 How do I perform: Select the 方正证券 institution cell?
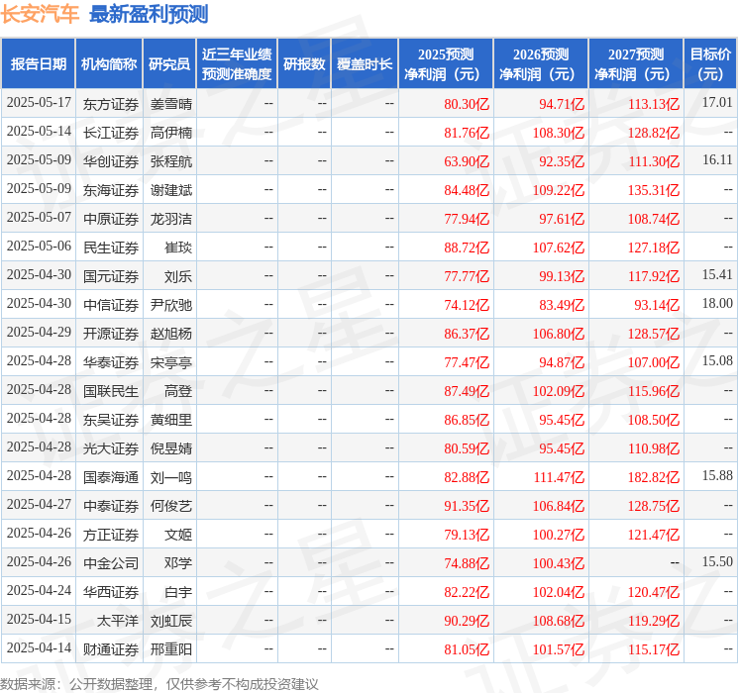pos(111,535)
